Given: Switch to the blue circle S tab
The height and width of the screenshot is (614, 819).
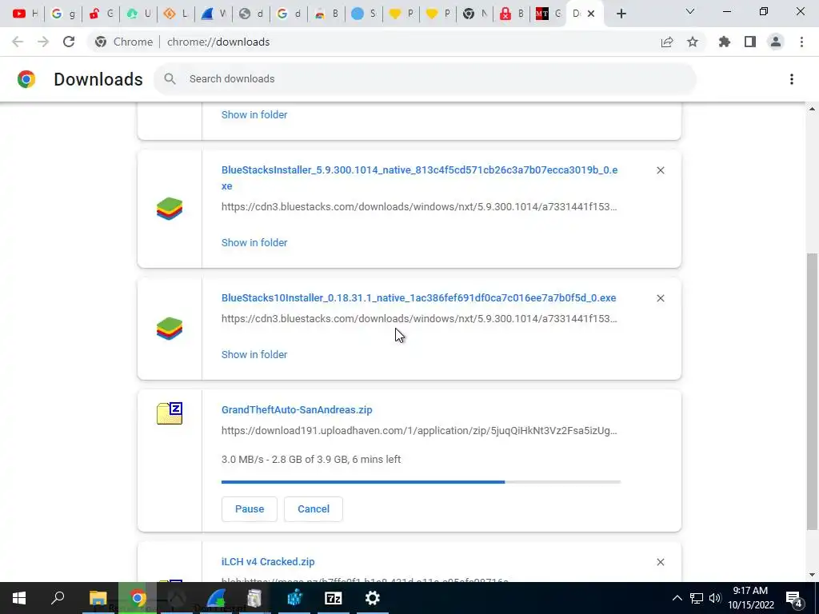Looking at the screenshot, I should [363, 14].
